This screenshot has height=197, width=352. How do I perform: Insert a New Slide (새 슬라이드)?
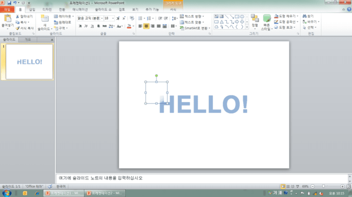point(45,18)
